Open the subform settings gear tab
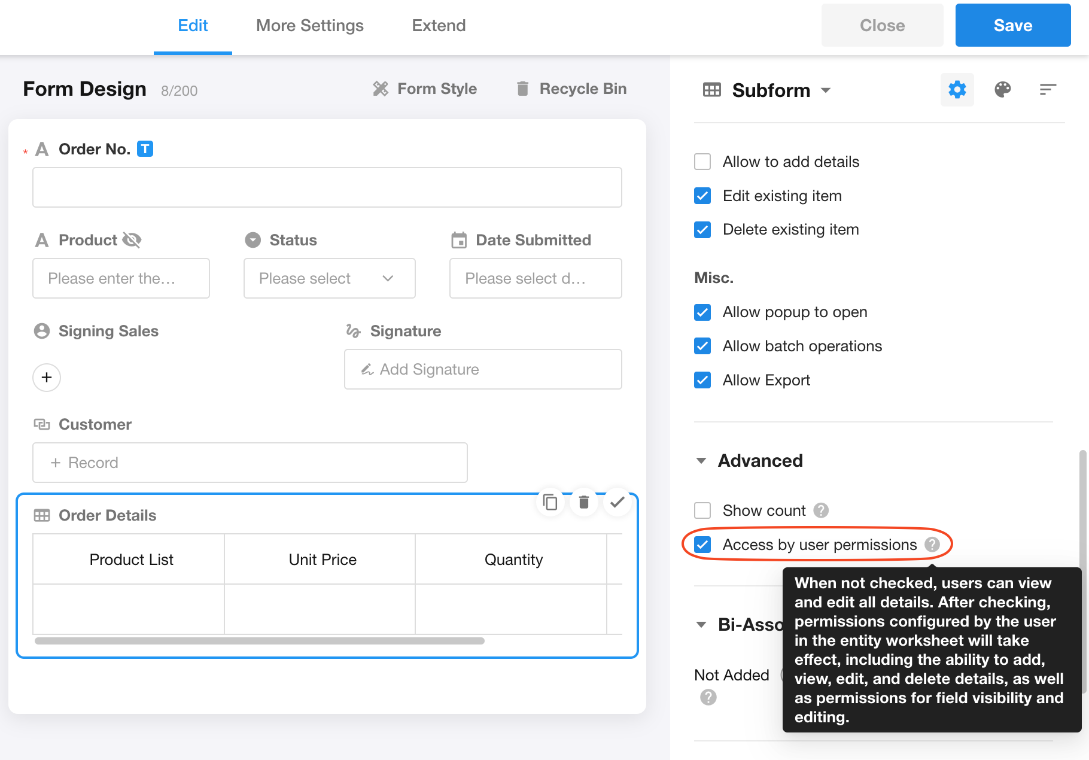Screen dimensions: 1089x760 (x=957, y=90)
